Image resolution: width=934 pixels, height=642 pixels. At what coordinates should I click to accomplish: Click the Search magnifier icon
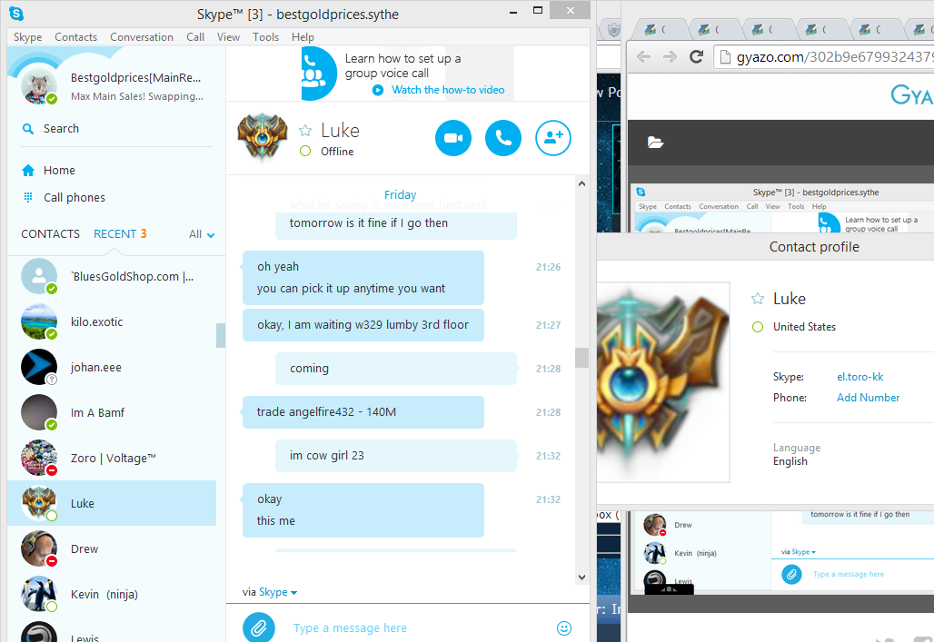(x=28, y=129)
